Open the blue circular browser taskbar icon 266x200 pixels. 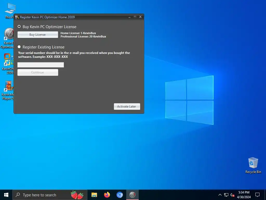[x=119, y=195]
